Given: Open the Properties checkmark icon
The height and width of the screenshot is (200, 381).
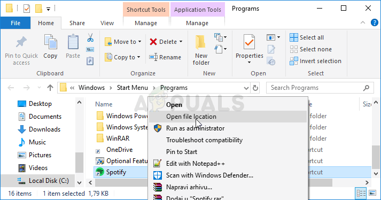Looking at the screenshot, I should point(250,42).
